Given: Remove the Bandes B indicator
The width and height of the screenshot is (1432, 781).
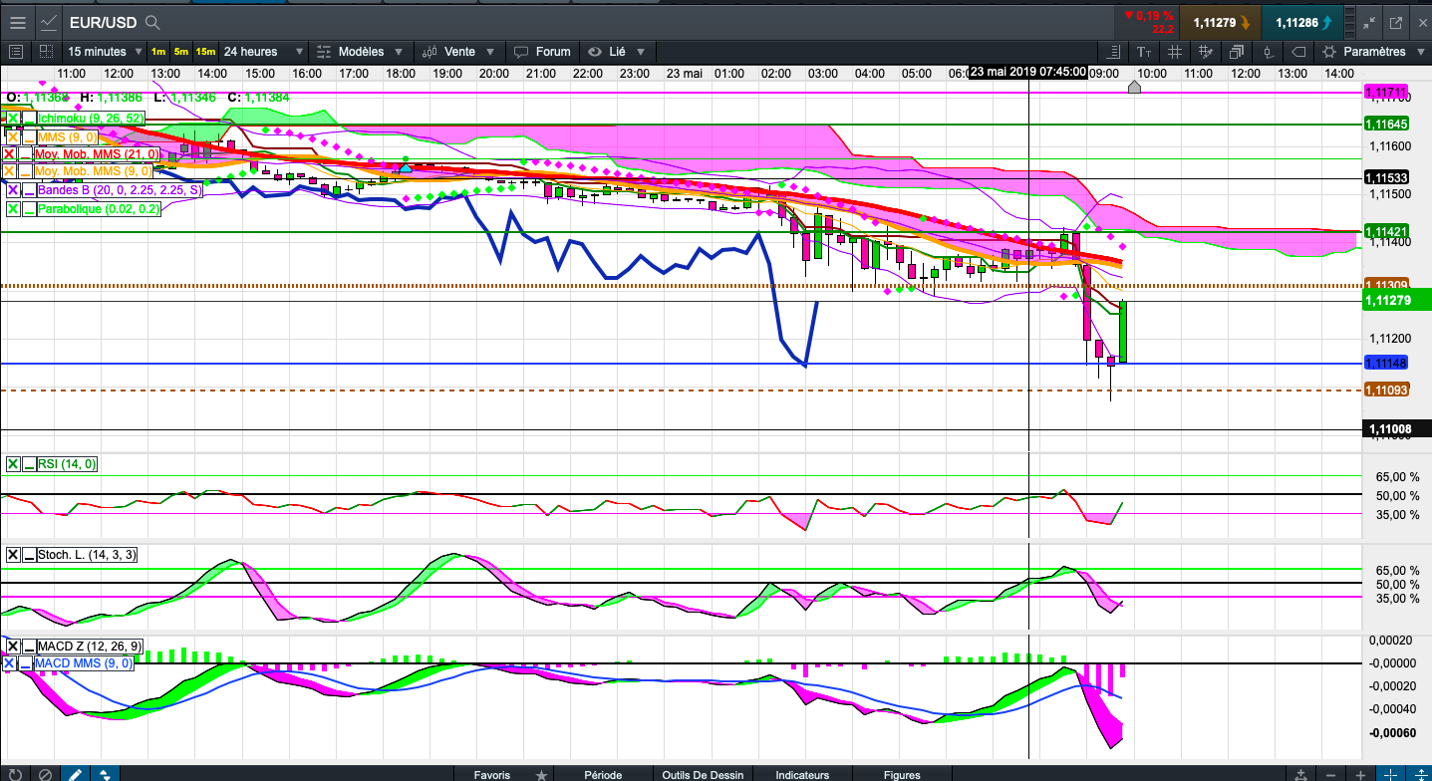Looking at the screenshot, I should [12, 189].
